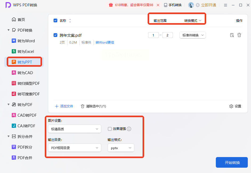Click the 转为PDF section icon
Image resolution: width=251 pixels, height=173 pixels.
[14, 104]
